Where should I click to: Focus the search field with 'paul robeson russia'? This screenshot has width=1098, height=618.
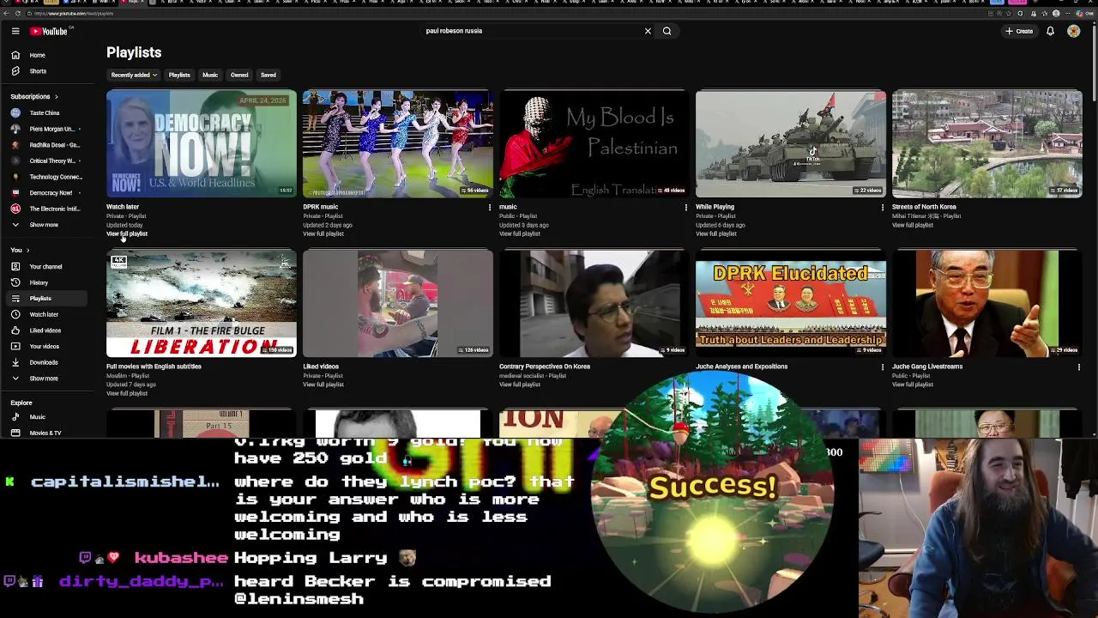click(532, 31)
